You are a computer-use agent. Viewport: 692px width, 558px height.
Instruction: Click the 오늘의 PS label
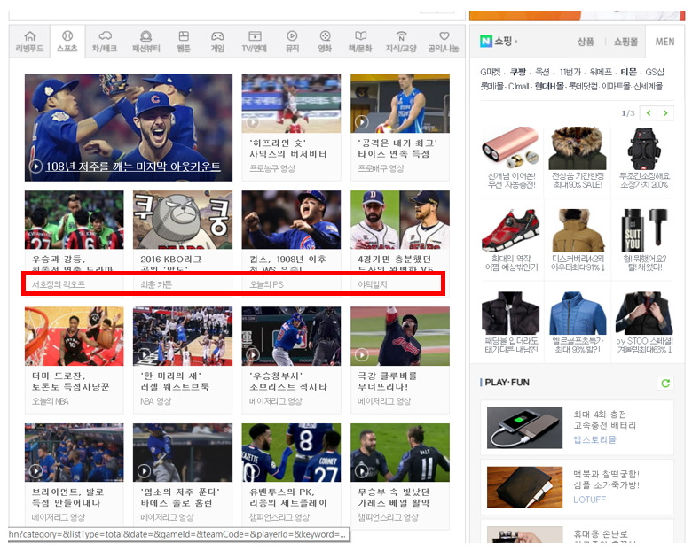(x=266, y=284)
